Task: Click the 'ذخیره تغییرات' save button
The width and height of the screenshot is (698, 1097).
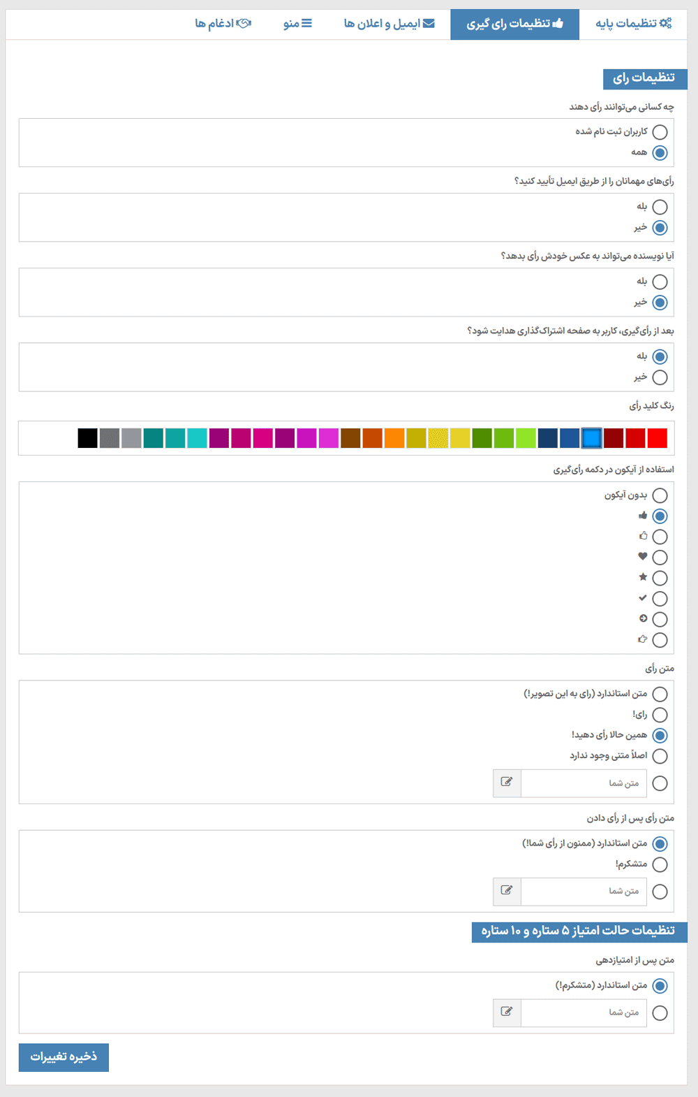Action: point(64,1057)
